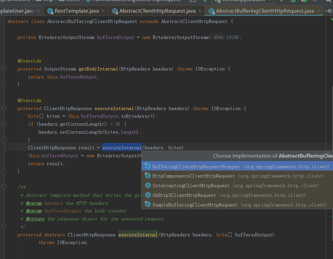Open the DemoApplication run configuration dropdown
Viewport: 333px width, 259px height.
pos(243,1)
